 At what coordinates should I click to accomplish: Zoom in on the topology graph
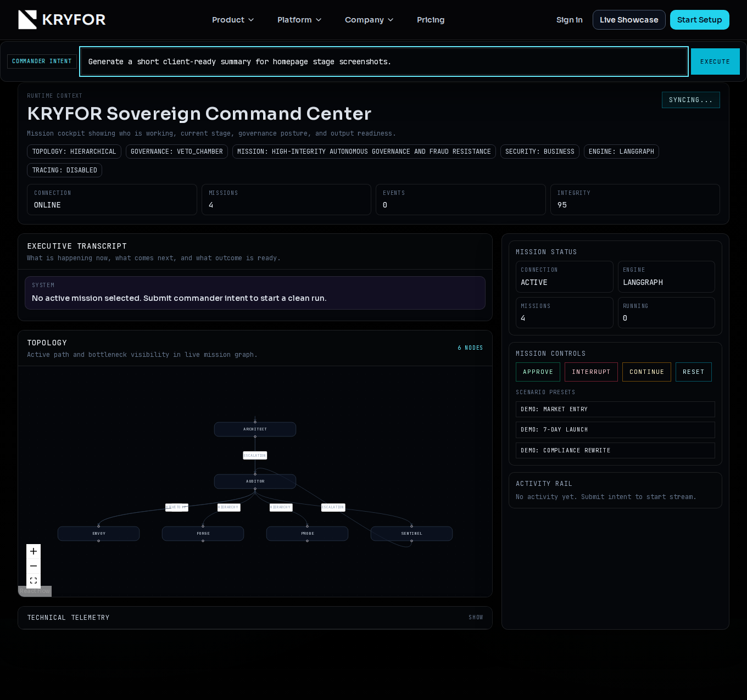coord(34,551)
